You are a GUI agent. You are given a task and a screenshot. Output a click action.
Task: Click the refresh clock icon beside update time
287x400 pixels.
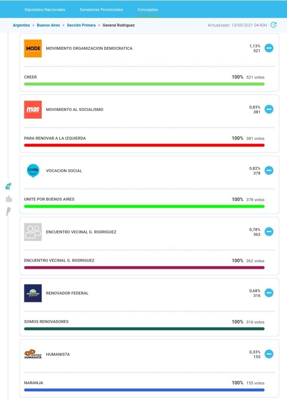[274, 25]
